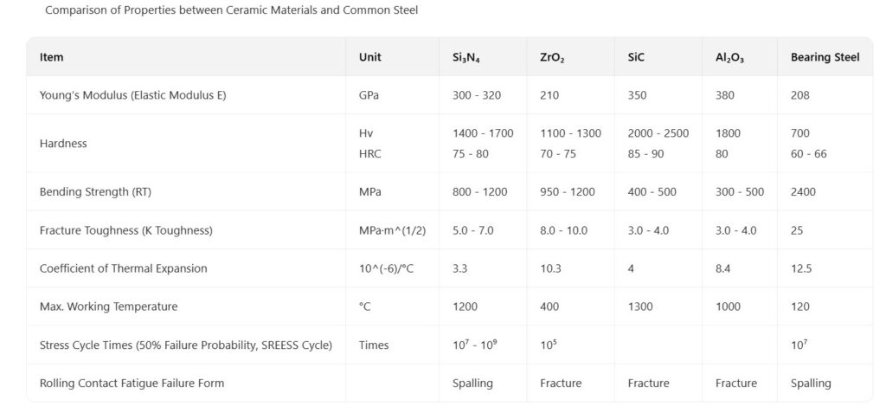Select the Fracture Toughness row label
Image resolution: width=886 pixels, height=413 pixels.
click(125, 230)
